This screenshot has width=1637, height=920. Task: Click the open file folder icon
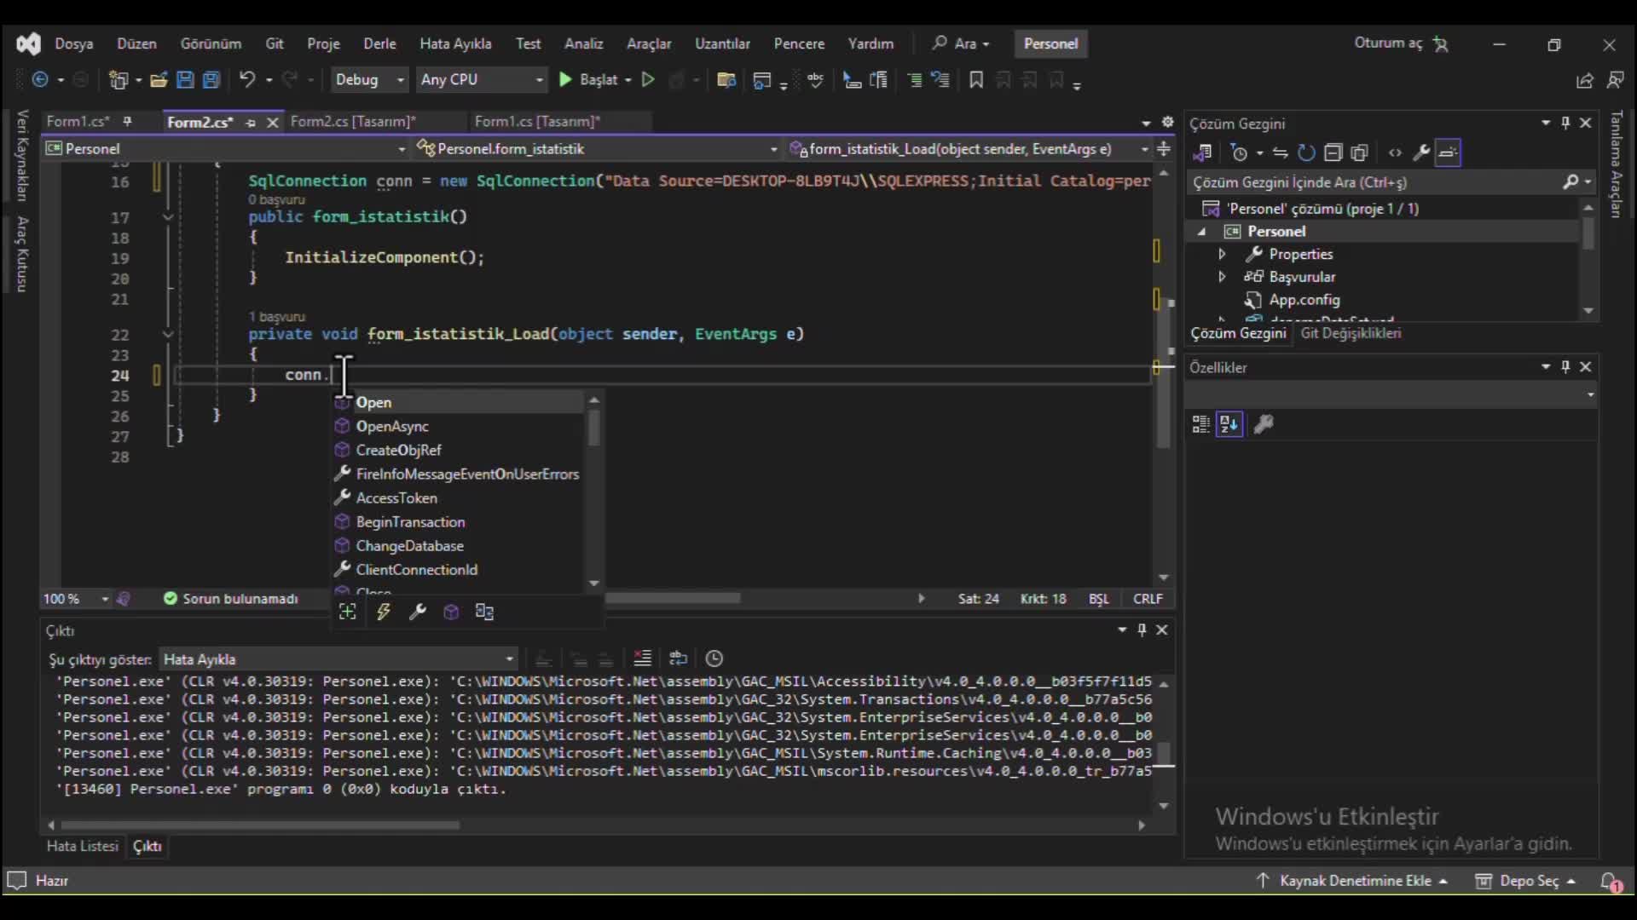pos(159,80)
